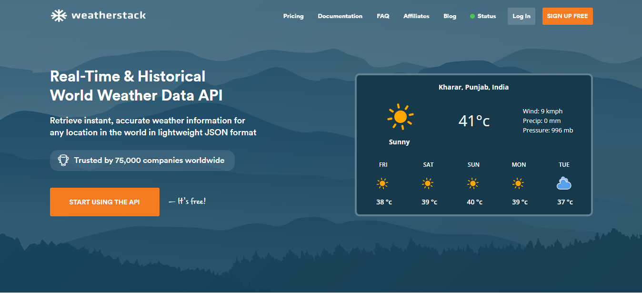
Task: Click the FRI forecast sun icon
Action: [x=382, y=183]
